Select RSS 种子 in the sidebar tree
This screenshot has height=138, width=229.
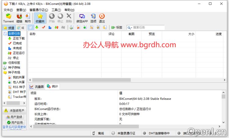19,87
